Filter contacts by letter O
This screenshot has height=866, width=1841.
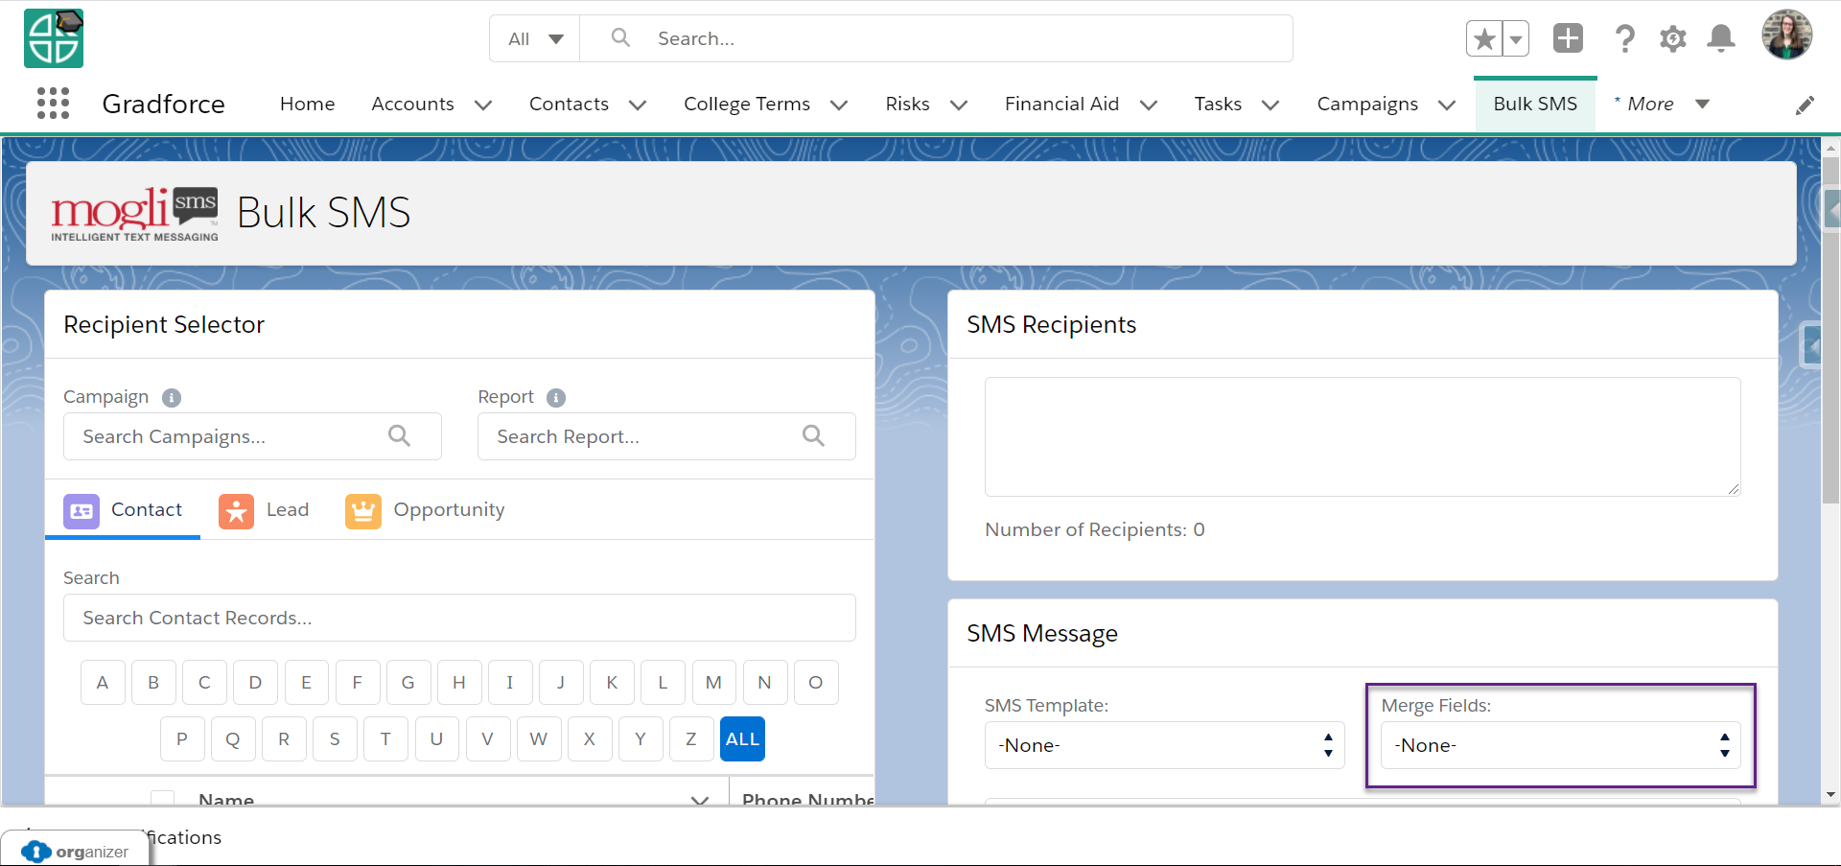816,683
